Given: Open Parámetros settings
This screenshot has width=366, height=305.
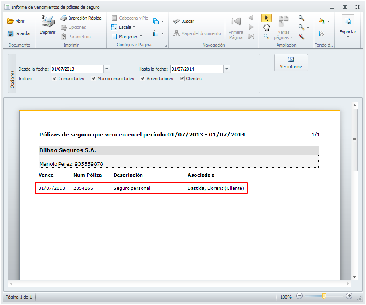Looking at the screenshot, I should (x=75, y=37).
